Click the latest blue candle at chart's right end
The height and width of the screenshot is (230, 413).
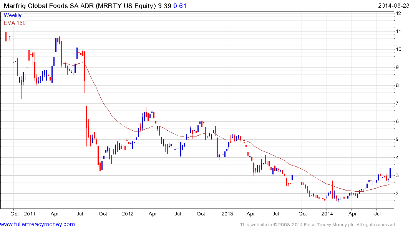[390, 173]
